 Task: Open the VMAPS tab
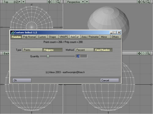64,37
